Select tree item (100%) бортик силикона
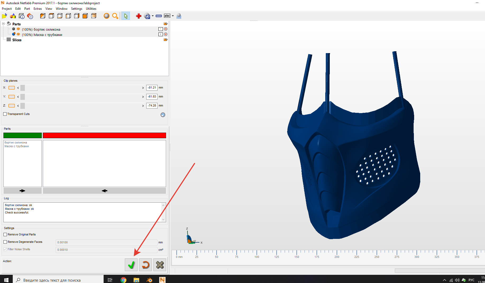 click(x=41, y=29)
